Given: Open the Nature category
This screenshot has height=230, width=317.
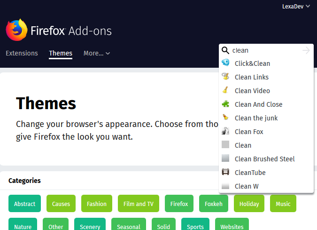Looking at the screenshot, I should [x=23, y=224].
